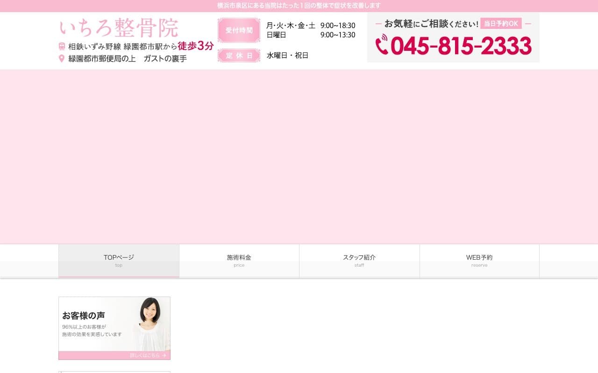This screenshot has width=598, height=373.
Task: Click the お気軽にご相談ください heading
Action: 431,24
